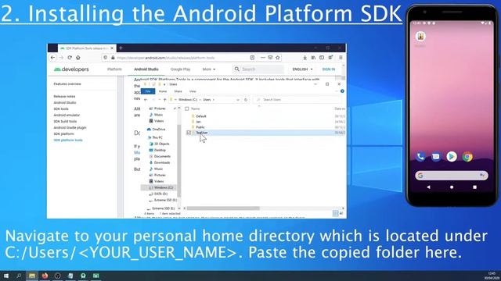Screen dimensions: 501x281
Task: Toggle the select-all checkbox beside Name column
Action: [187, 108]
